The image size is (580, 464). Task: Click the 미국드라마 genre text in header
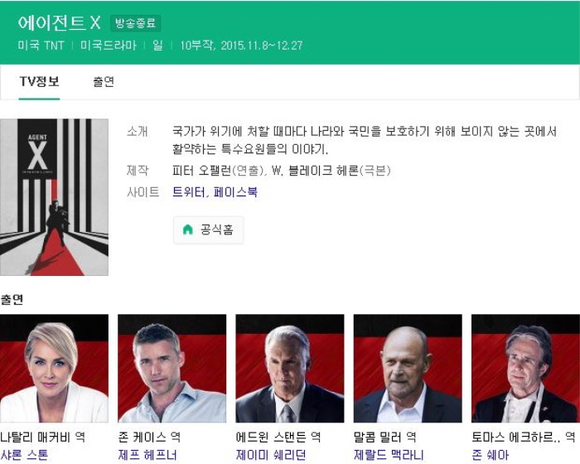click(109, 46)
